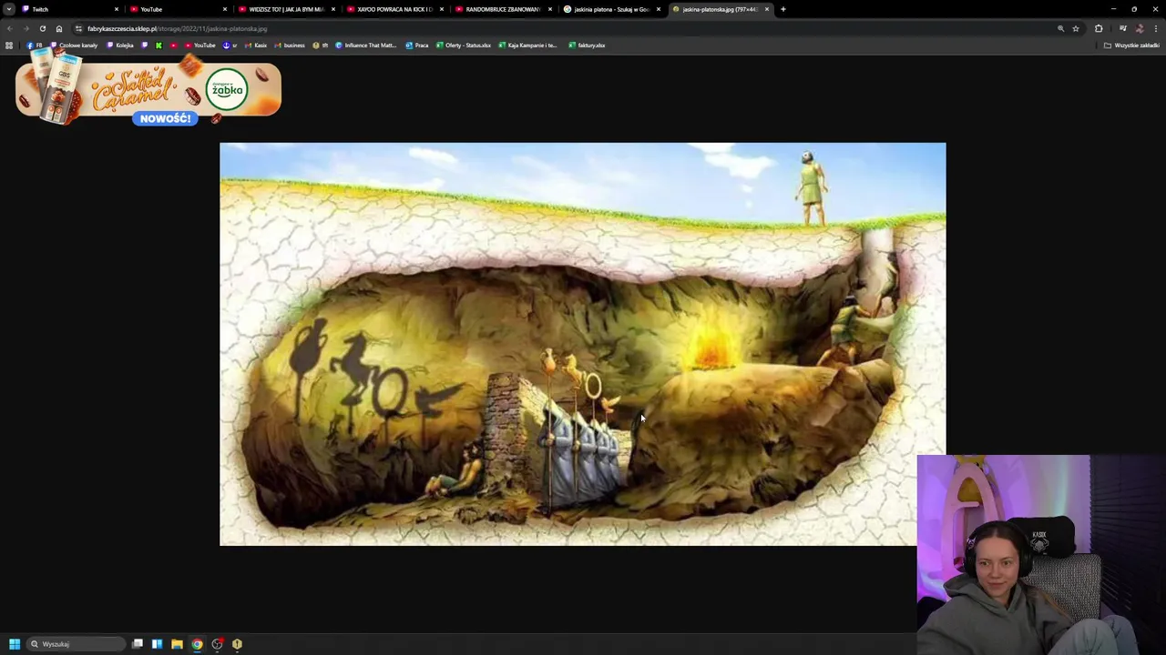Screen dimensions: 1166x655
Task: Close the Twitch tab
Action: pos(117,9)
